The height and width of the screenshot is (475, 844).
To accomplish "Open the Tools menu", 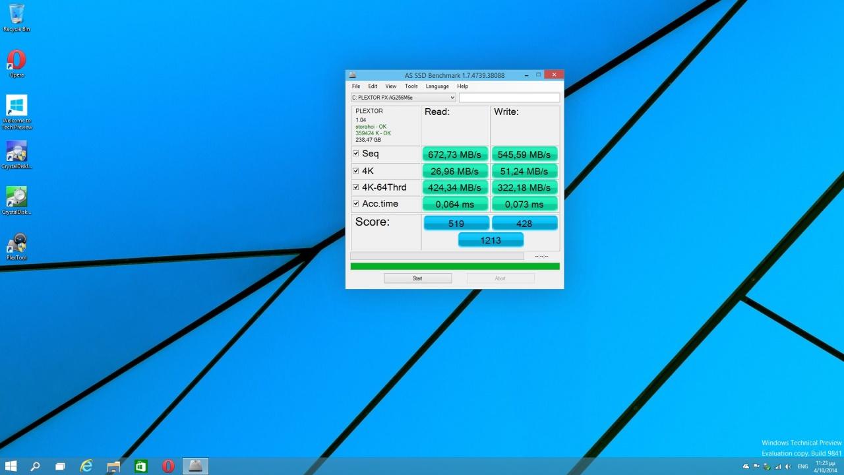I will click(411, 86).
